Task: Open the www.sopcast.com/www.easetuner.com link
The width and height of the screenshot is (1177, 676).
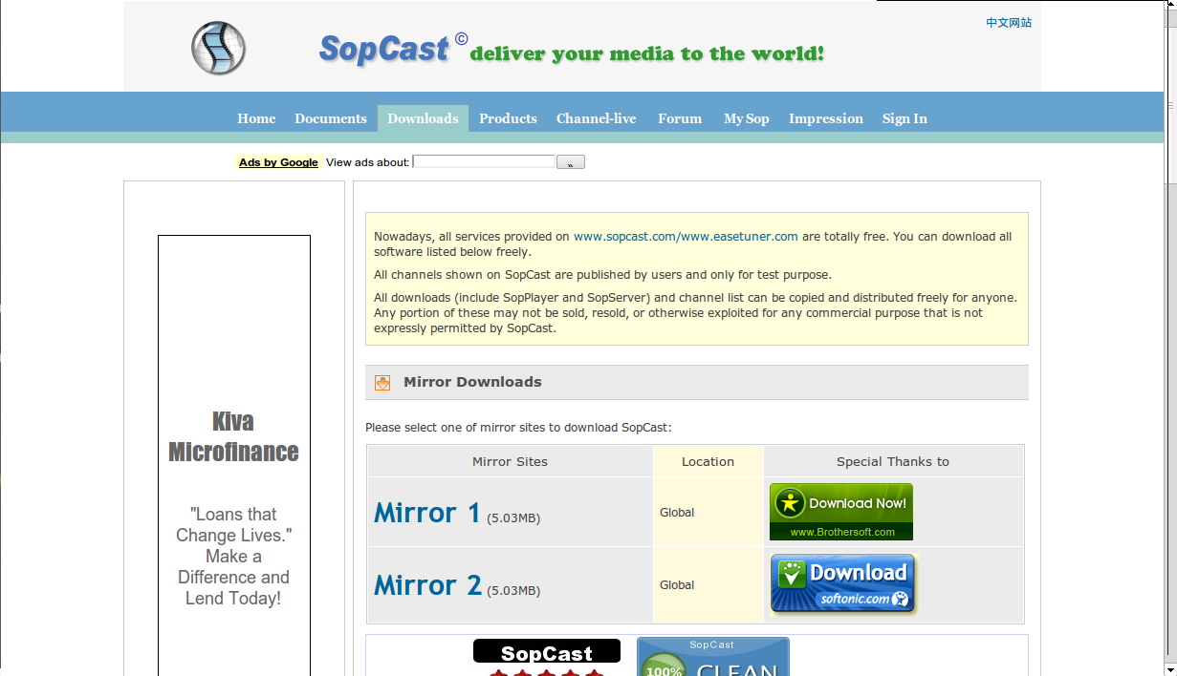Action: pos(686,237)
